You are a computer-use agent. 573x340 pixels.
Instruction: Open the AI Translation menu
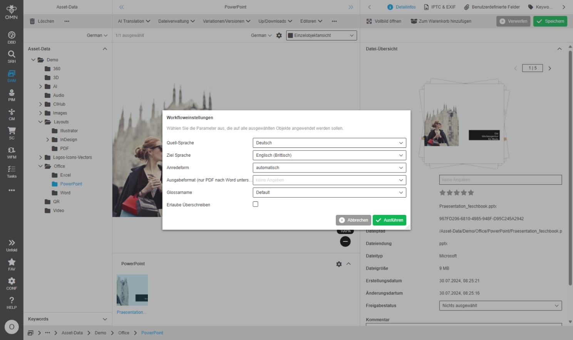tap(134, 21)
